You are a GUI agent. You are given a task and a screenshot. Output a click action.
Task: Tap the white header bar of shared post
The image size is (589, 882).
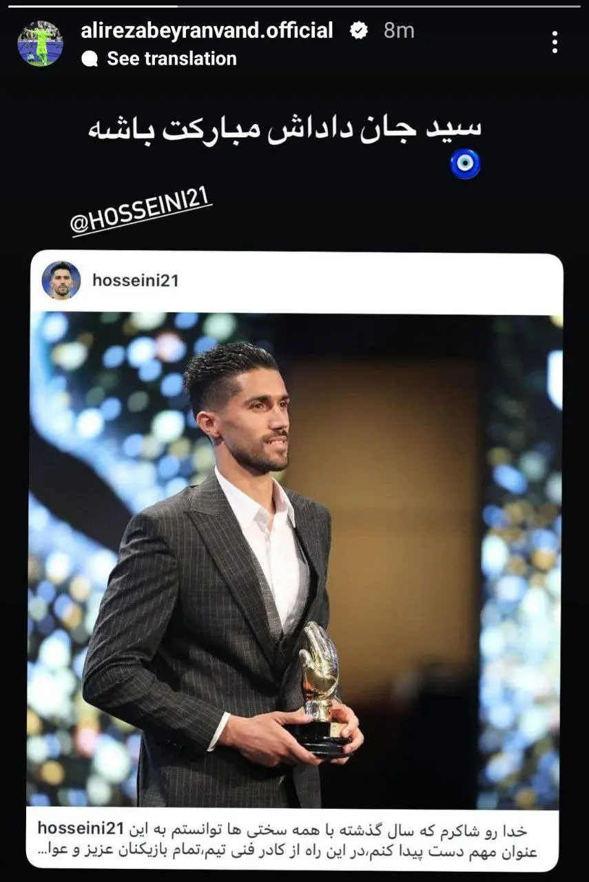point(296,281)
